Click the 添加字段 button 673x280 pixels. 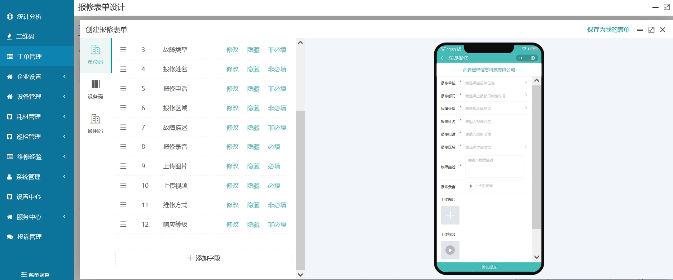click(x=203, y=258)
